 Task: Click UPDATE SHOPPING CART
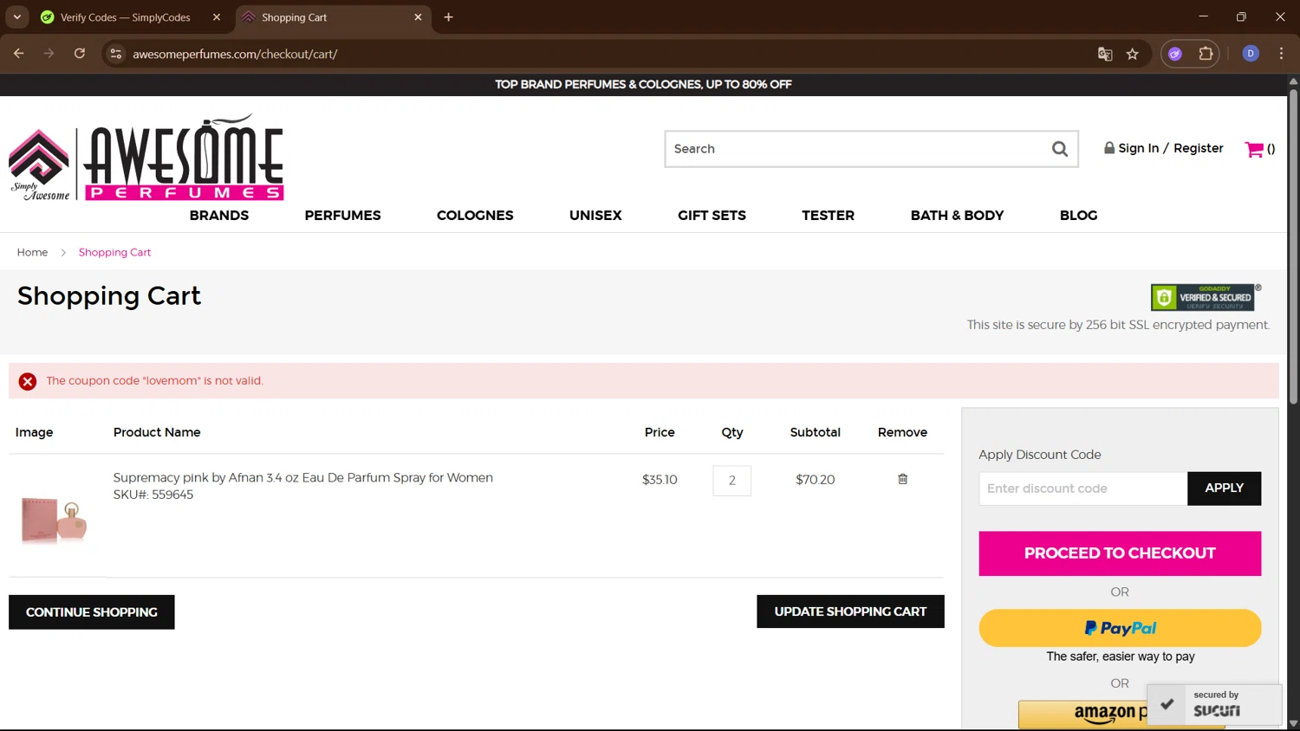click(850, 611)
